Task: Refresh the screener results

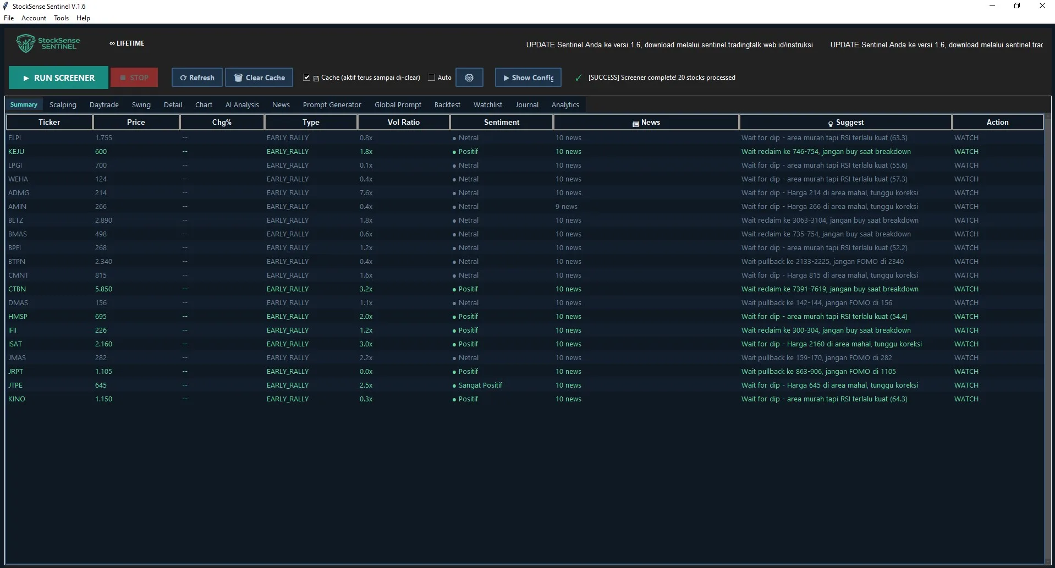Action: coord(197,78)
